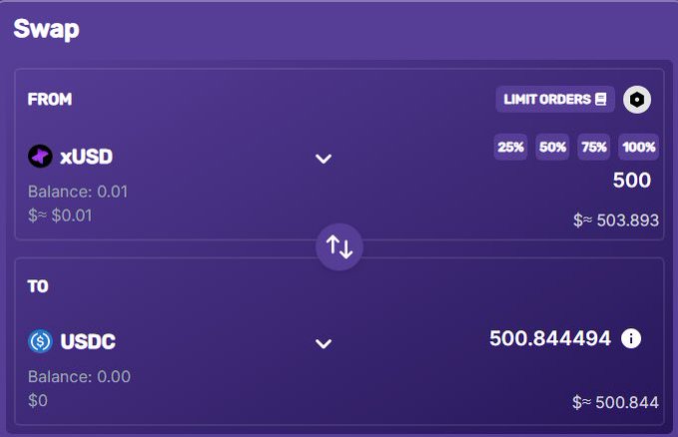Click the xUSD Balance: 0.01 text
The width and height of the screenshot is (678, 437).
pos(77,192)
